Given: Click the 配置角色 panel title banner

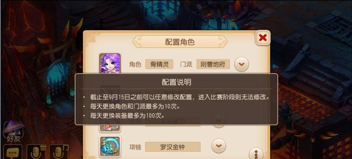Looking at the screenshot, I should pos(180,42).
